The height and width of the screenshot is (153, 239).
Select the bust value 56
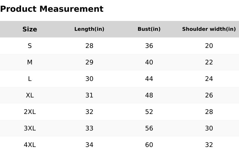(149, 128)
